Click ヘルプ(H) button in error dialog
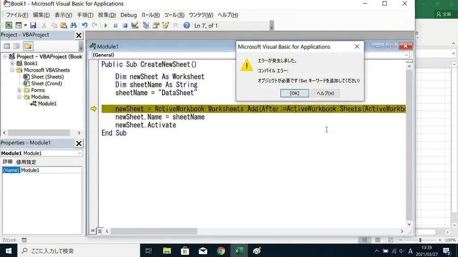 325,93
